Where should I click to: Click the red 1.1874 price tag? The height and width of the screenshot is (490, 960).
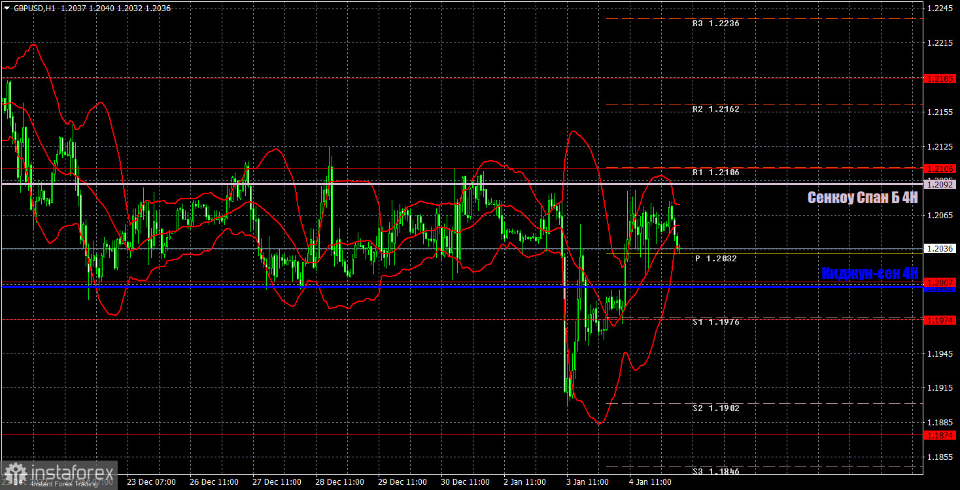[x=940, y=435]
